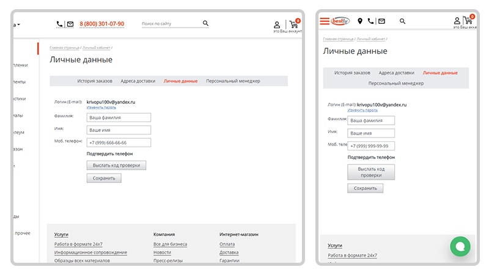Click the envelope icon in mobile header

381,21
